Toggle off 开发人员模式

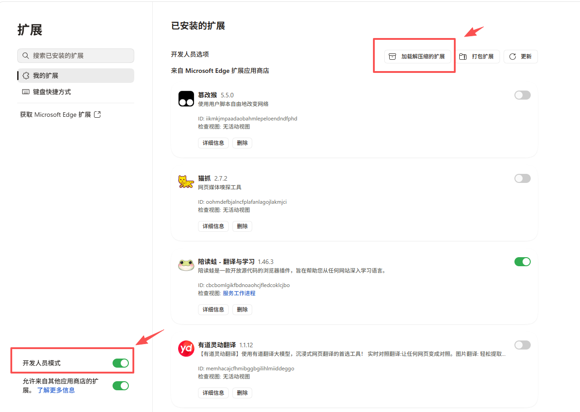pos(121,363)
